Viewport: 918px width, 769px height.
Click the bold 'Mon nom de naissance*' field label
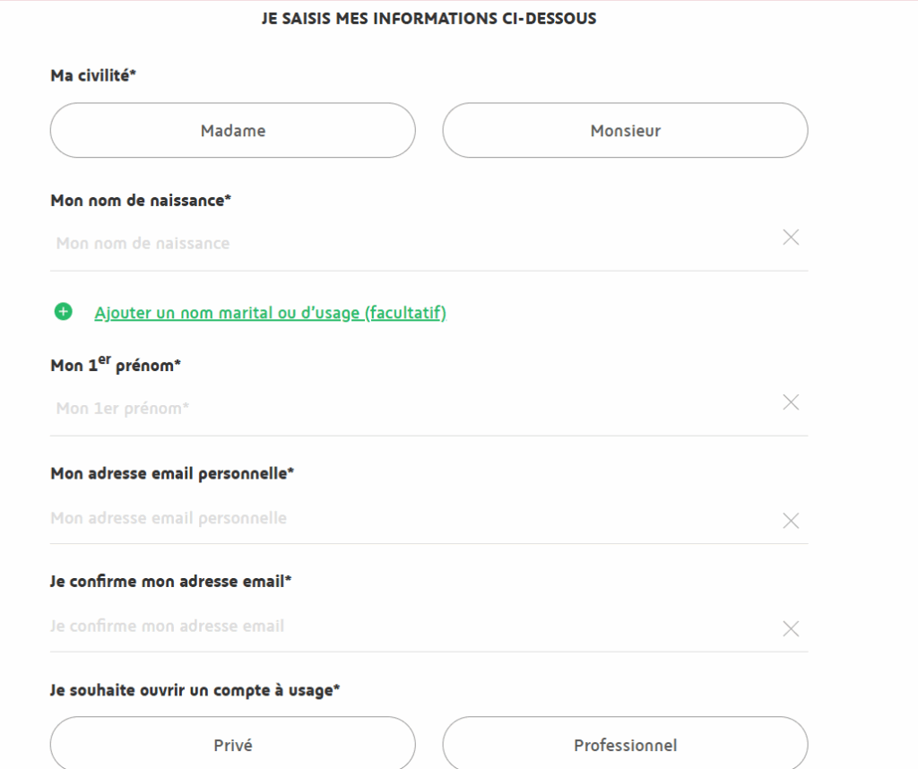coord(141,200)
